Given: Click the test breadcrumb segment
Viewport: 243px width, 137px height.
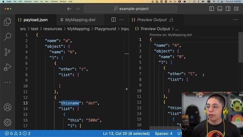Looking at the screenshot, I should coord(35,29).
